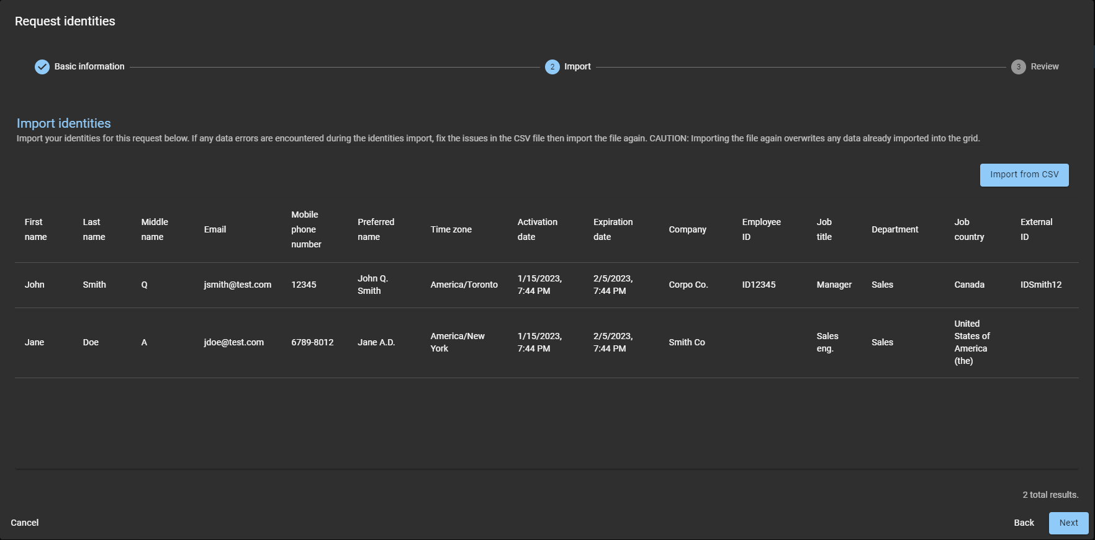
Task: Click the America/Toronto time zone cell
Action: coord(464,285)
